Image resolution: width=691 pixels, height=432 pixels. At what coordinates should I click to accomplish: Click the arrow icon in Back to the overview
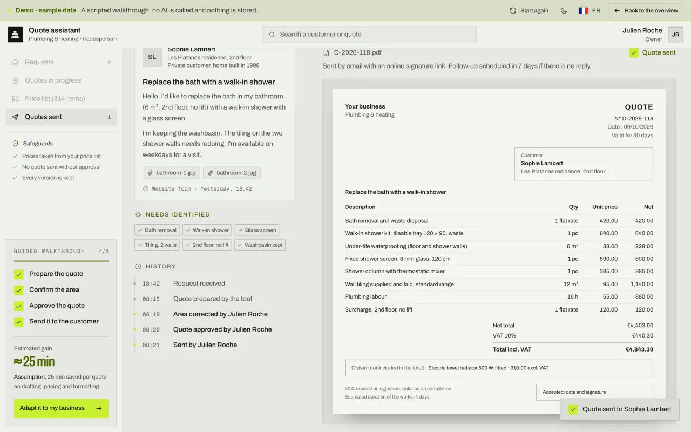coord(617,10)
